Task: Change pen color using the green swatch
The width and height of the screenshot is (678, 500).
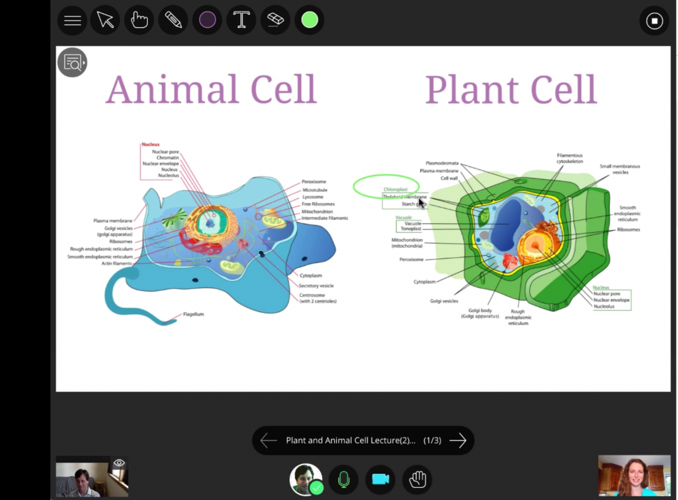Action: pyautogui.click(x=309, y=20)
